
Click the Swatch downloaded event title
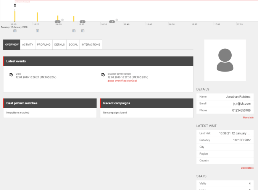click(119, 74)
